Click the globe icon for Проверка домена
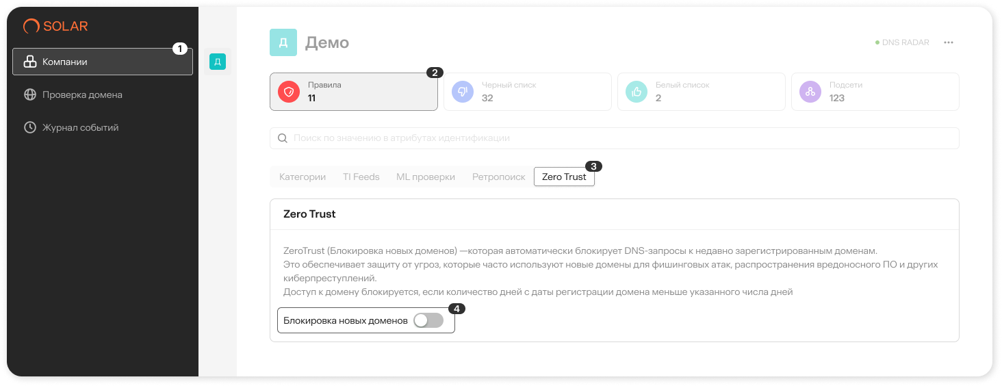Image resolution: width=1002 pixels, height=386 pixels. pos(30,94)
